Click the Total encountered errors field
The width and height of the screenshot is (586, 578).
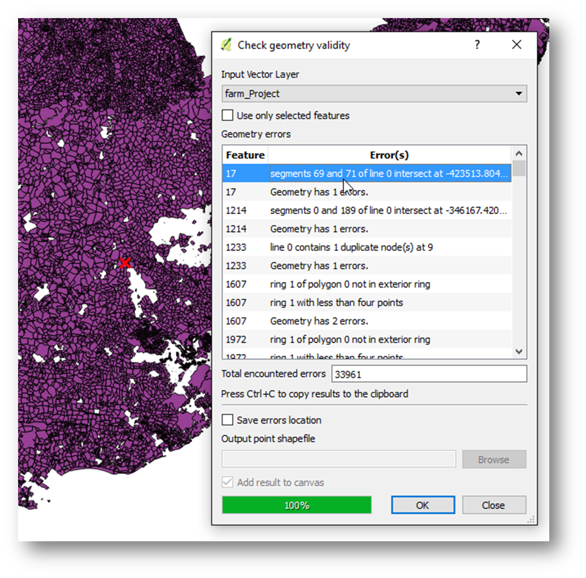point(429,374)
